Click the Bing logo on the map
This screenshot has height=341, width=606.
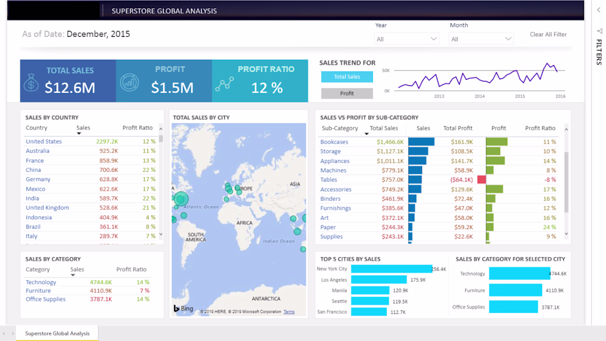point(183,308)
